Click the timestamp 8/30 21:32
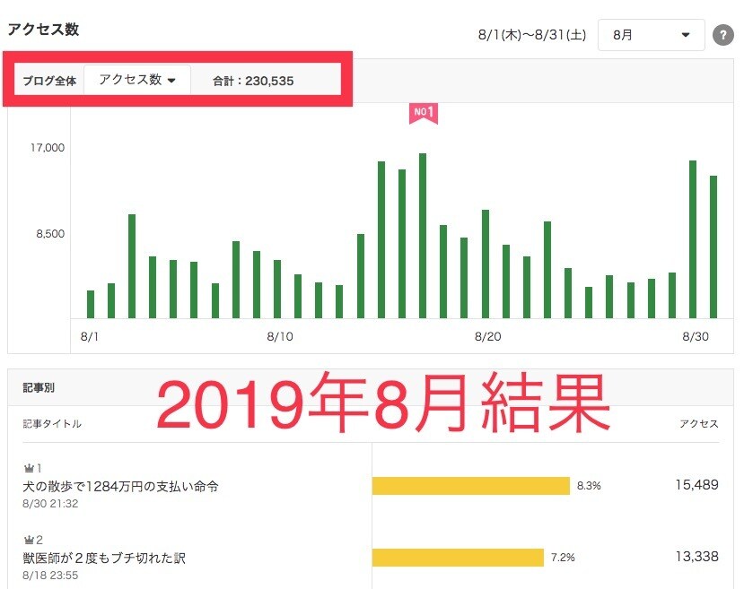744x589 pixels. tap(50, 504)
